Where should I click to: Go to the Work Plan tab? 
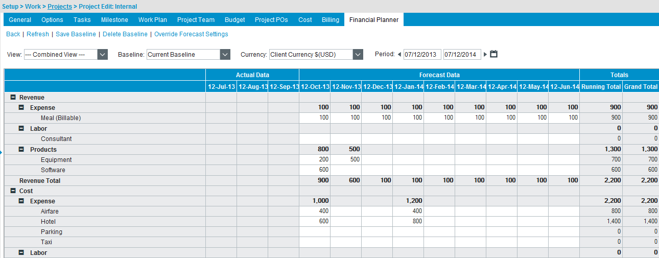tap(153, 19)
